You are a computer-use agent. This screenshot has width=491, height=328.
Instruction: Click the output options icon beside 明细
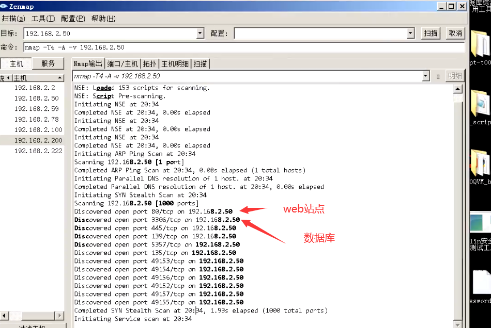[438, 76]
